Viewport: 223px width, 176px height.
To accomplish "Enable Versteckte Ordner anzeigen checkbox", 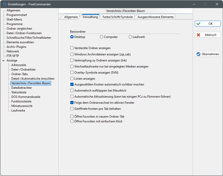I will point(72,48).
